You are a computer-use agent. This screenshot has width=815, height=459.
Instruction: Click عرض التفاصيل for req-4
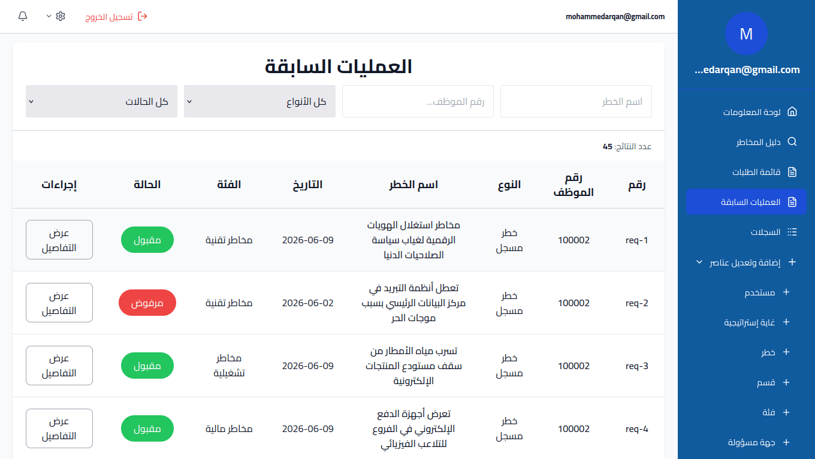pos(59,428)
